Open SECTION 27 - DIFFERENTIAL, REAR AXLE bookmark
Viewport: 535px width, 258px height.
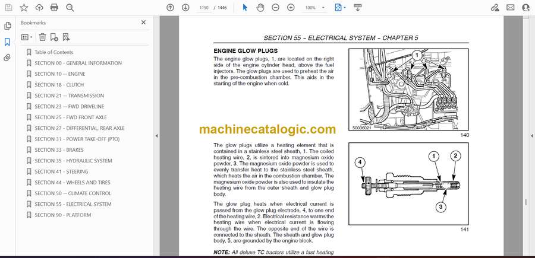click(x=80, y=128)
